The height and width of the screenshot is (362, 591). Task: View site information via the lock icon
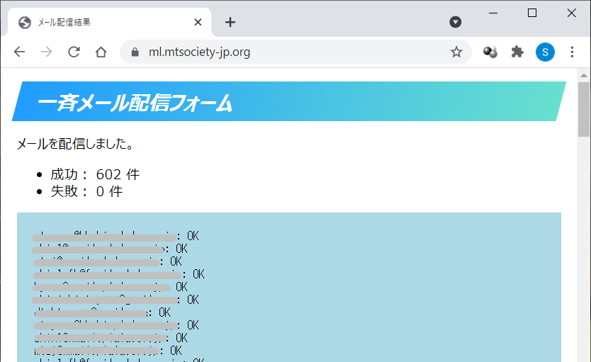point(135,52)
